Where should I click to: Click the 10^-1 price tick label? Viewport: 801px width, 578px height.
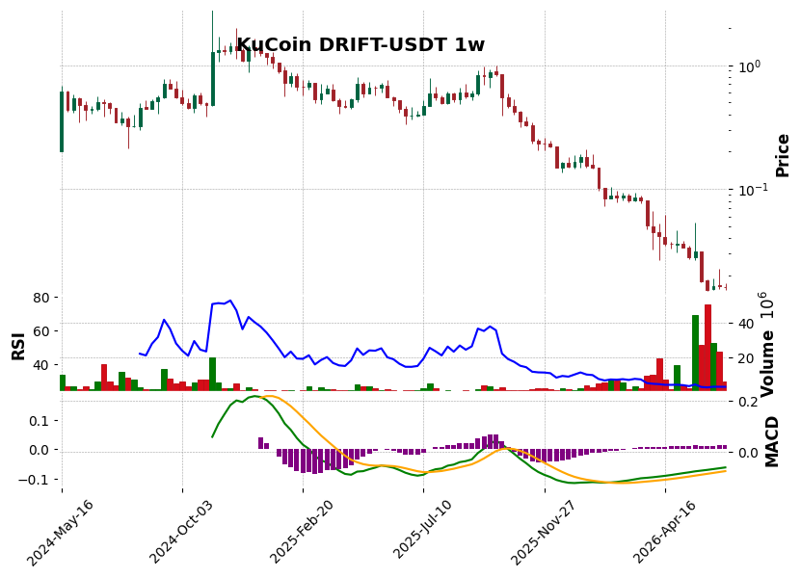pos(752,190)
